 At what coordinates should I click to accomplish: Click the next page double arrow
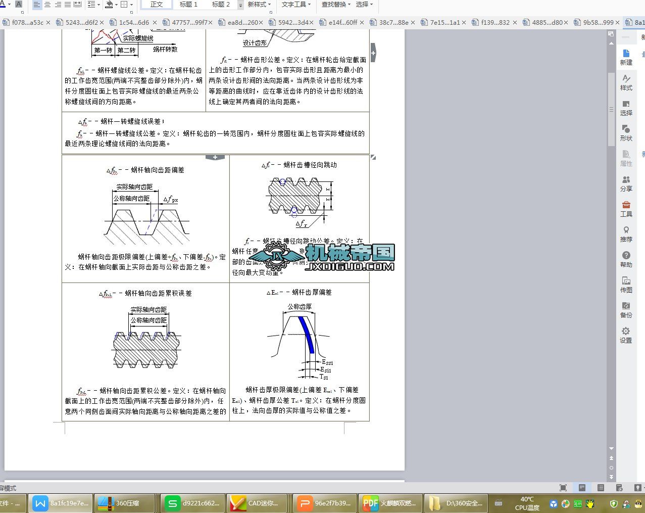(611, 477)
